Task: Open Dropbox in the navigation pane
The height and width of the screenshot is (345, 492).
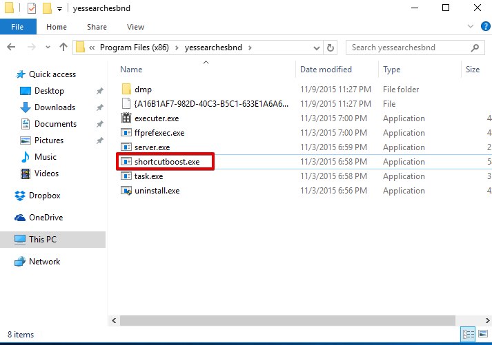Action: [x=46, y=196]
